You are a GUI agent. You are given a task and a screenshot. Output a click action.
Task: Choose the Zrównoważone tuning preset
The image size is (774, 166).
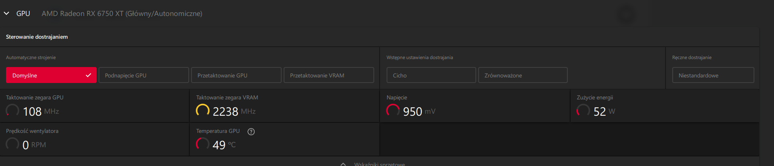click(523, 75)
